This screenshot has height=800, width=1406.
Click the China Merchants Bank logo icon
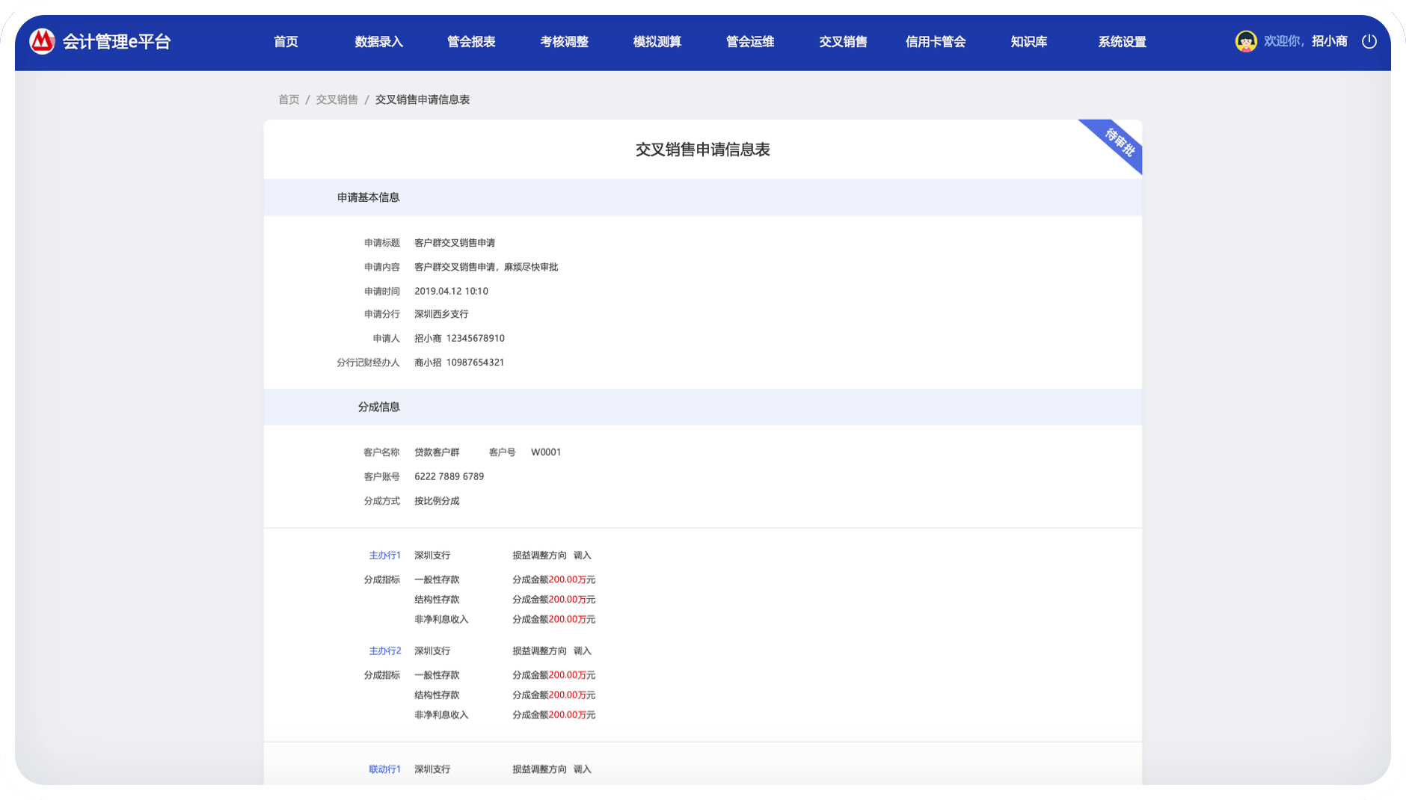pyautogui.click(x=42, y=41)
